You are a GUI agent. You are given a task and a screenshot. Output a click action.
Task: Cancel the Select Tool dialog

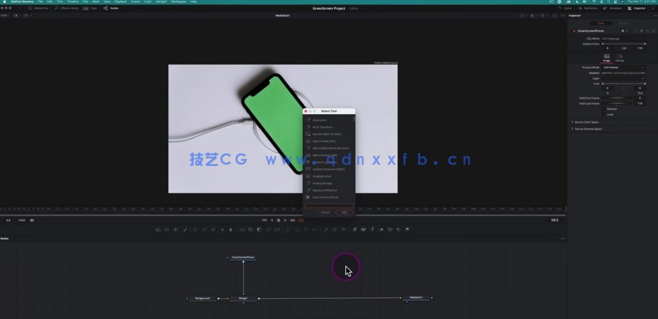pos(325,212)
